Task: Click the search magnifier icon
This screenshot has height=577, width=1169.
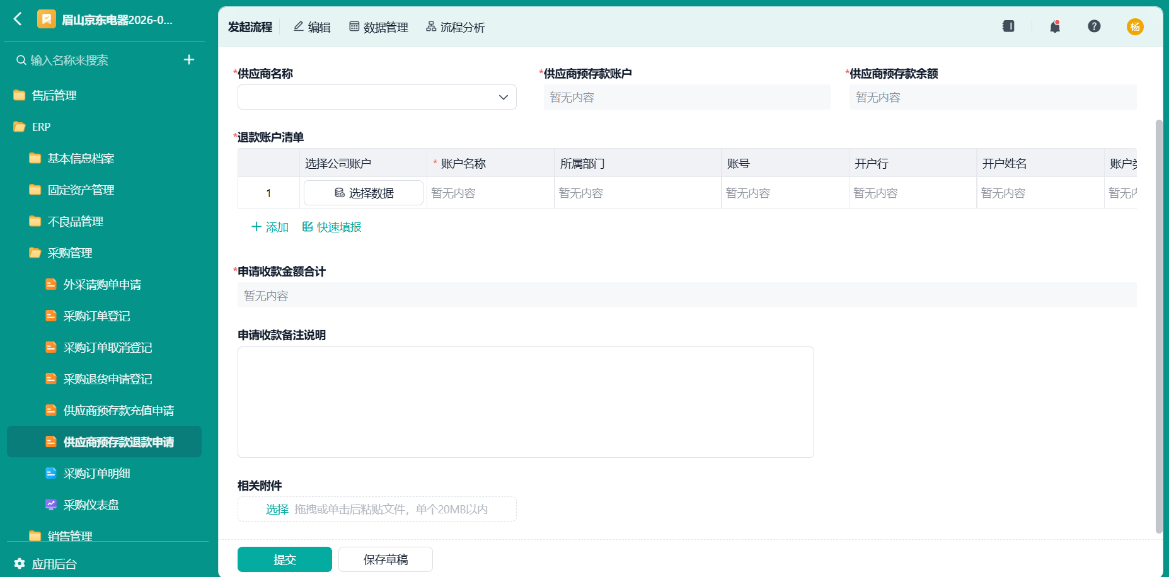Action: coord(21,60)
